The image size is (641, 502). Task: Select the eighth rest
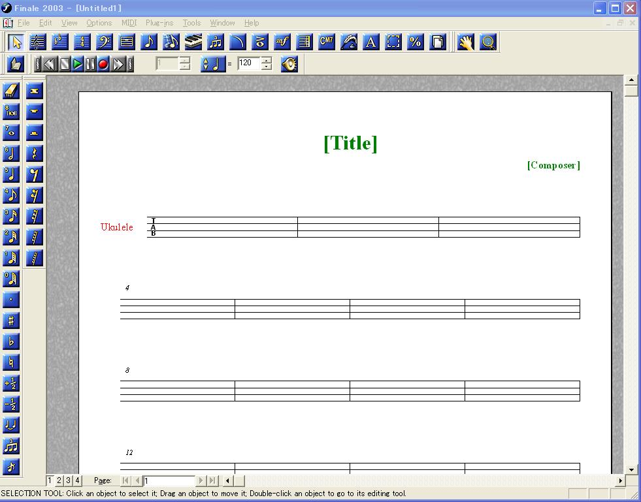tap(35, 174)
